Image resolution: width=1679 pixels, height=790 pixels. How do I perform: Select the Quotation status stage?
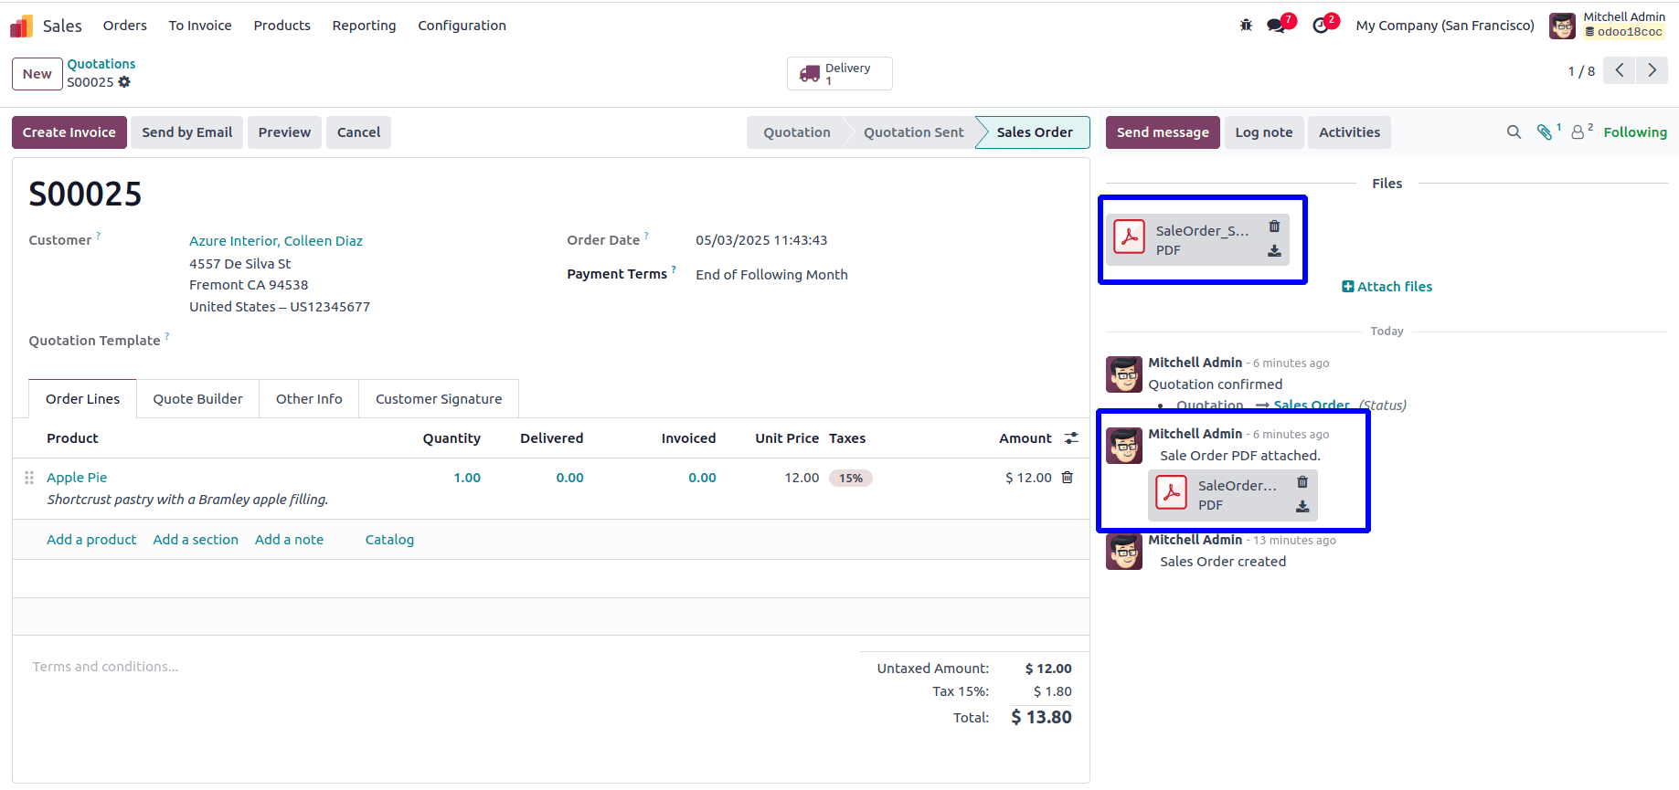tap(796, 132)
